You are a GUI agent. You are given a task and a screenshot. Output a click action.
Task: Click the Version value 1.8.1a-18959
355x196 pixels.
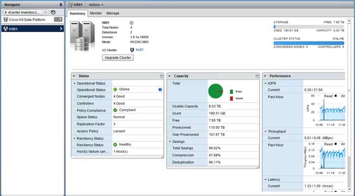(x=139, y=37)
